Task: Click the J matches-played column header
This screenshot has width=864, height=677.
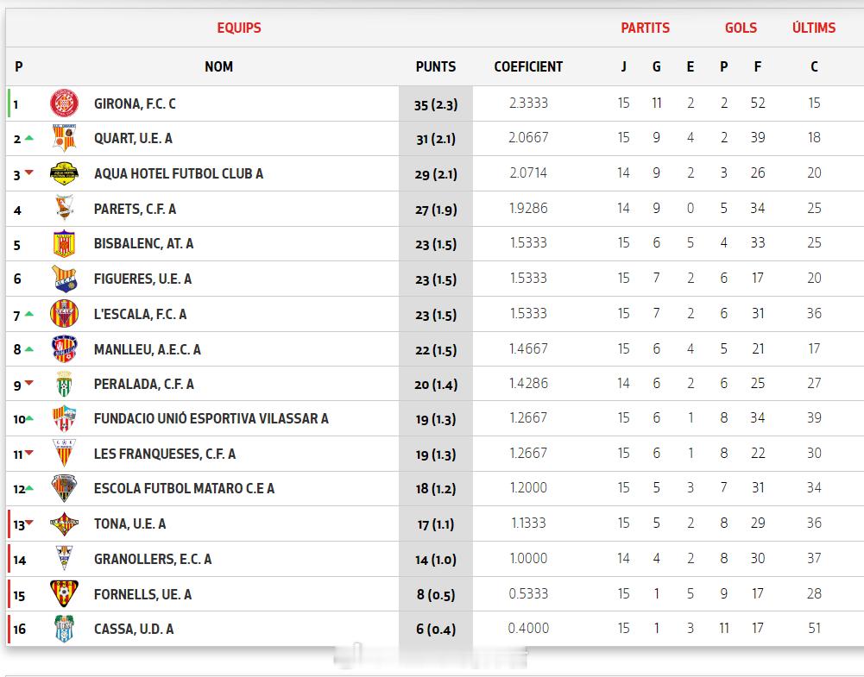Action: tap(623, 66)
